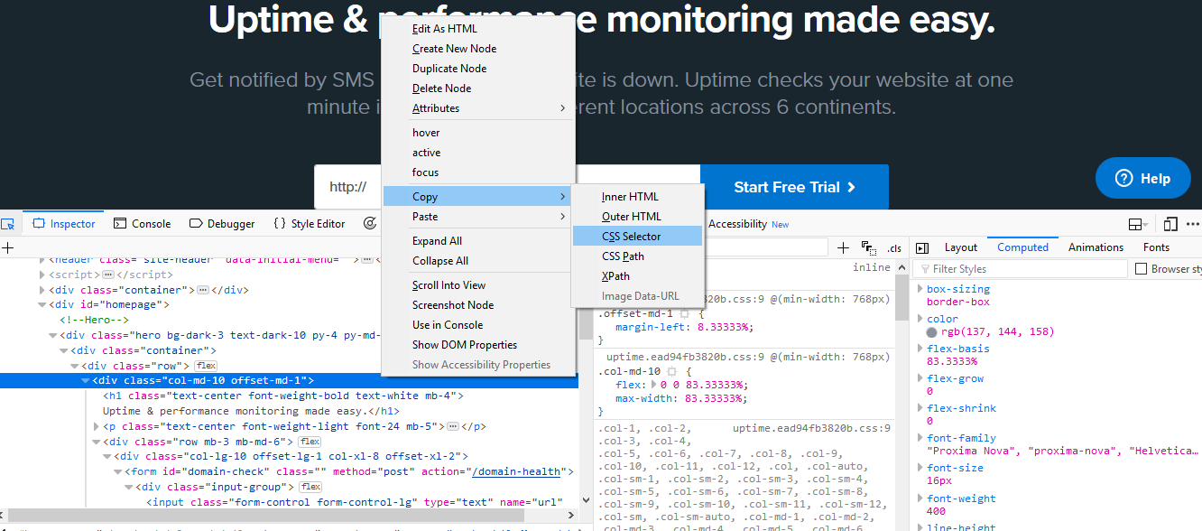The height and width of the screenshot is (531, 1202).
Task: Click the class panel .cls icon
Action: pos(893,247)
